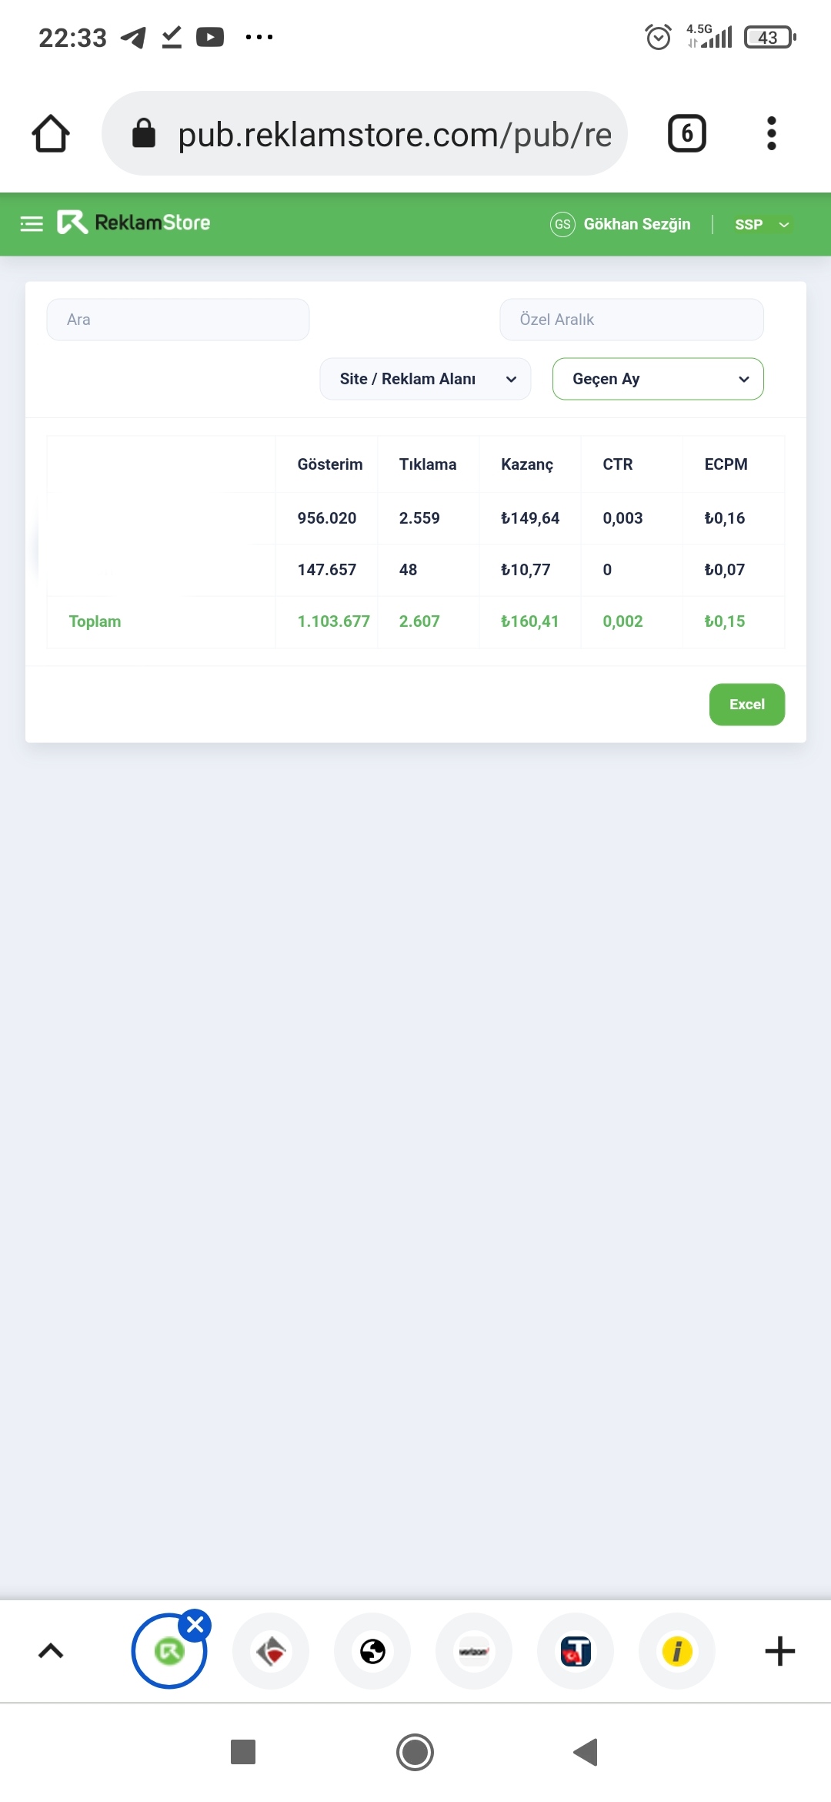Open the Geçen Ay period dropdown
This screenshot has height=1802, width=831.
[658, 379]
